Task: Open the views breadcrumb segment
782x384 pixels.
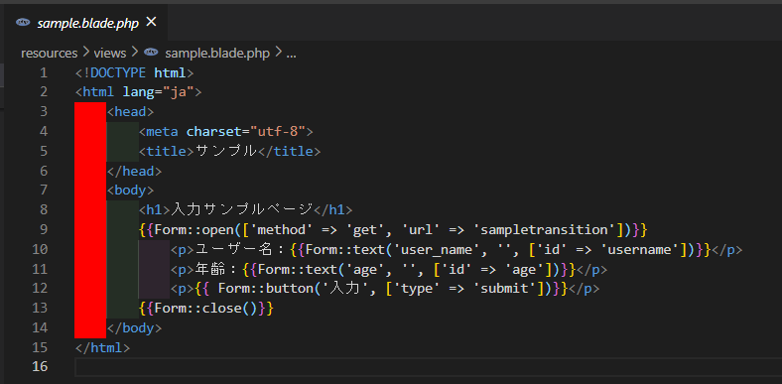Action: tap(110, 53)
